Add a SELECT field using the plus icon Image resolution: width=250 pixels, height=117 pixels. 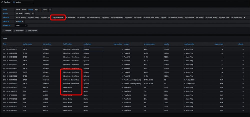(33, 14)
